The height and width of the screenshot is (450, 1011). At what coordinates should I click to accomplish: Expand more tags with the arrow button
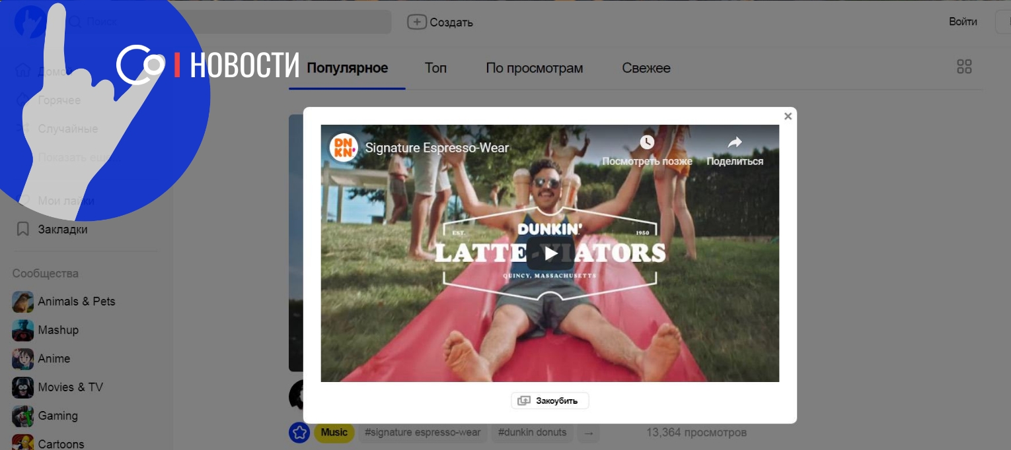589,434
